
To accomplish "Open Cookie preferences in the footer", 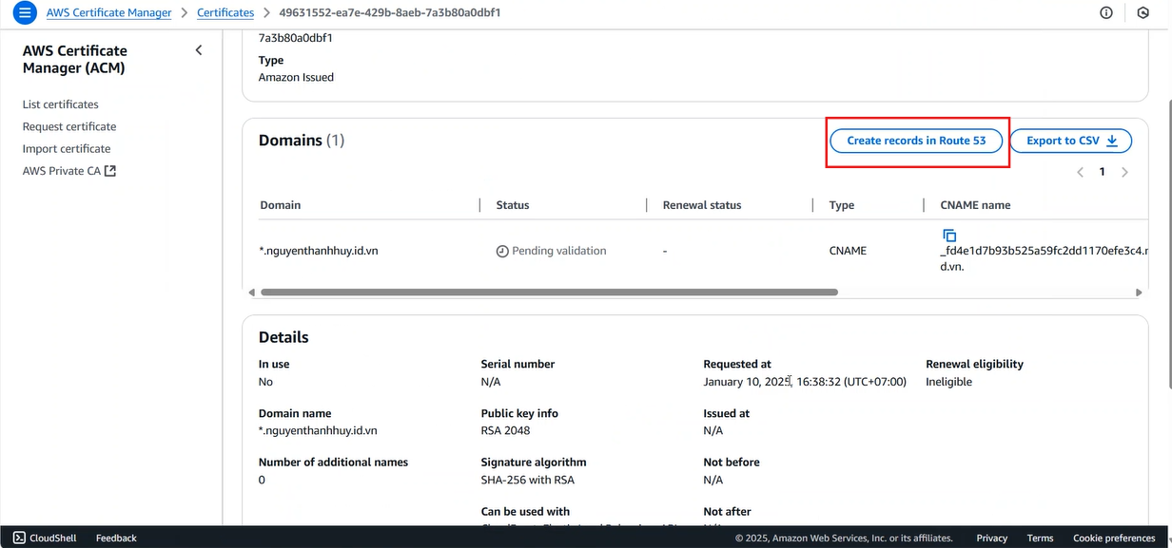I will point(1114,538).
